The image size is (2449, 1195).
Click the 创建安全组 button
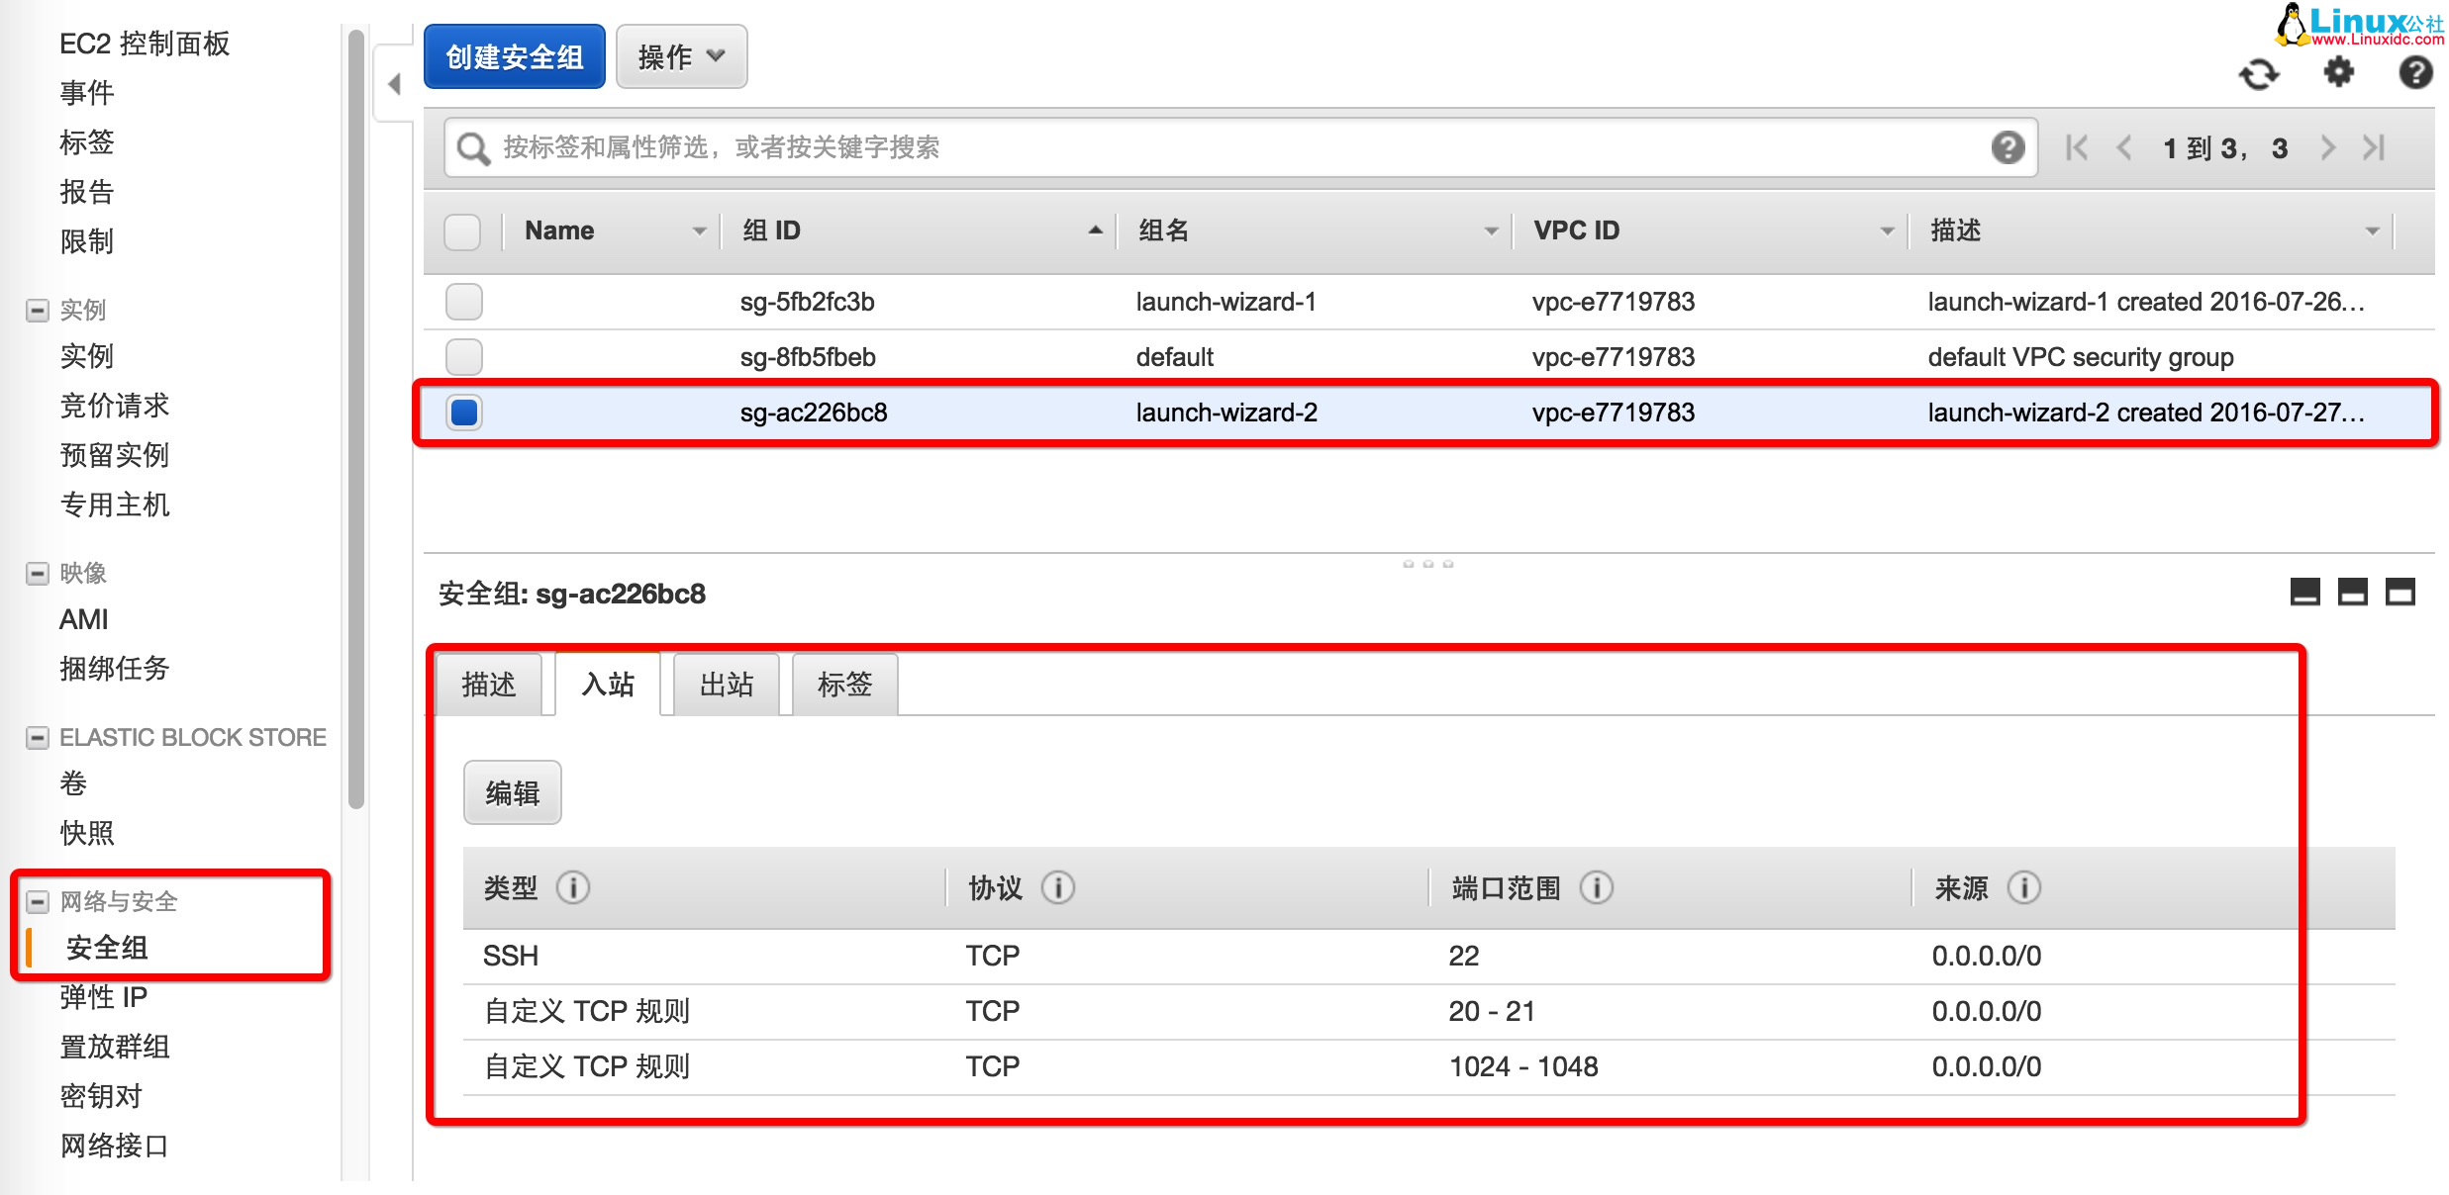click(514, 56)
